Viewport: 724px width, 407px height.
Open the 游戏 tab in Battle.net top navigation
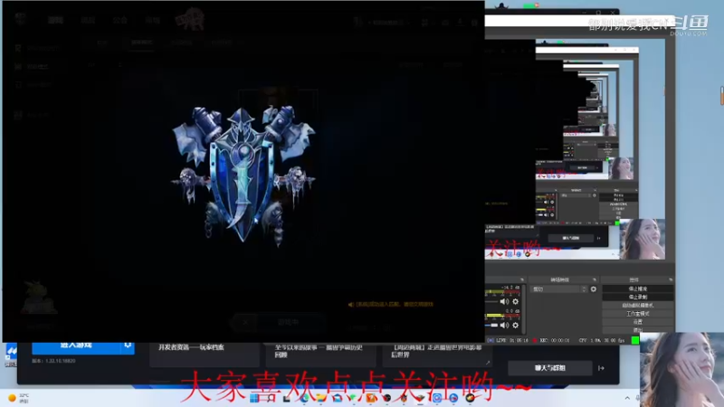pyautogui.click(x=55, y=20)
